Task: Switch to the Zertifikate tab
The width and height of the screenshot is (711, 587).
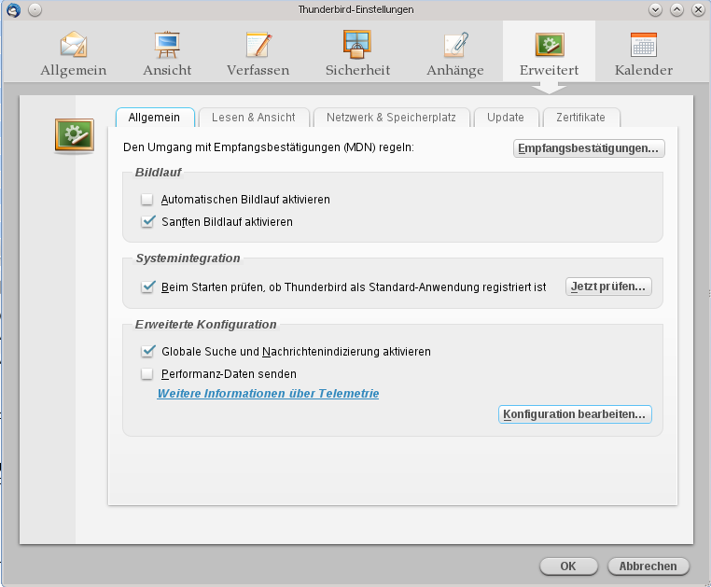Action: pyautogui.click(x=581, y=118)
